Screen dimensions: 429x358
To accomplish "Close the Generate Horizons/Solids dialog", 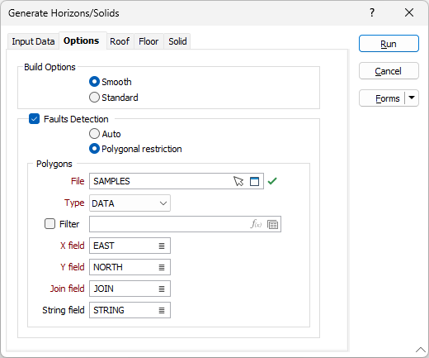I will point(409,12).
